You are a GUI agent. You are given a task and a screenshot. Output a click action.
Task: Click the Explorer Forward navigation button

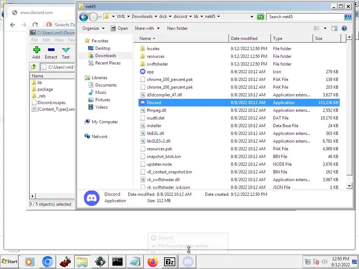pos(93,17)
